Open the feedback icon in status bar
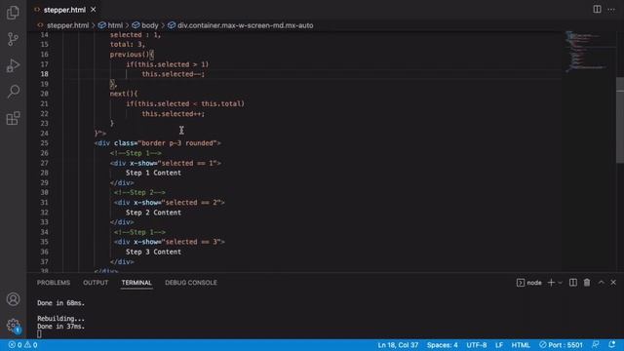 click(596, 345)
